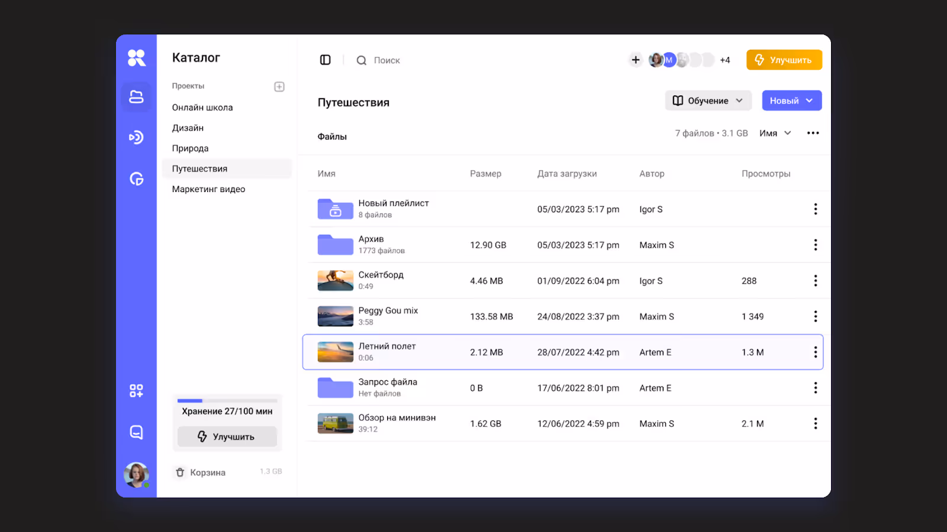Open the catalog storage icon in sidebar

tap(137, 97)
